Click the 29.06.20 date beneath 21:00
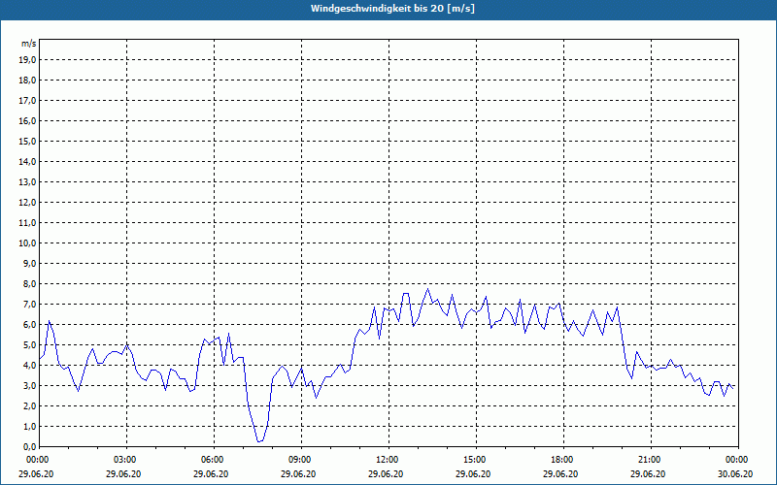Screen dimensions: 777x485 [x=648, y=473]
